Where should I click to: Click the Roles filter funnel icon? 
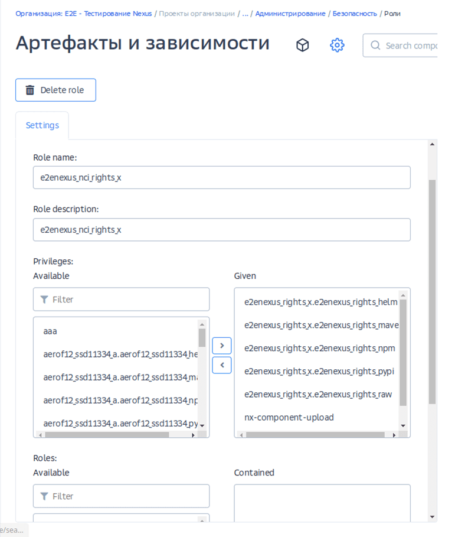pos(44,496)
